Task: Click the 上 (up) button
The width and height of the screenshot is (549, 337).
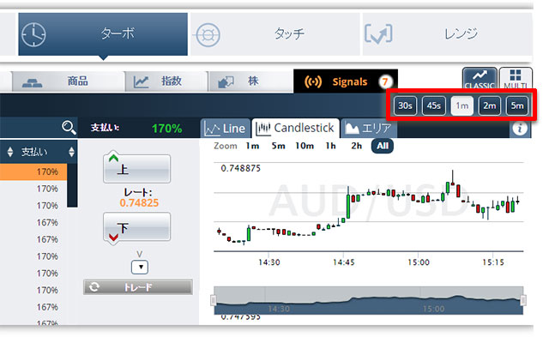Action: pos(137,169)
